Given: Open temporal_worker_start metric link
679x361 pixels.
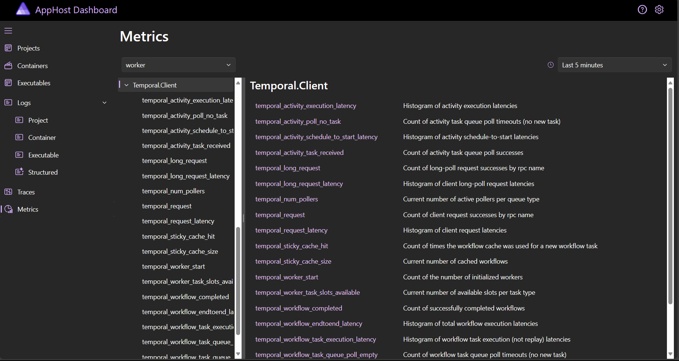Looking at the screenshot, I should (x=287, y=277).
